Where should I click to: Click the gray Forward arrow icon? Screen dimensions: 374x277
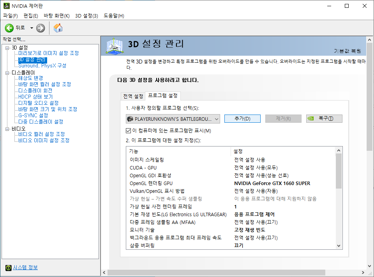[x=41, y=28]
